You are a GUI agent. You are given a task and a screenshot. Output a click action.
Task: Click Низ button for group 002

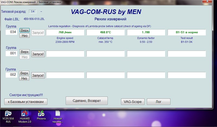pyautogui.click(x=24, y=78)
